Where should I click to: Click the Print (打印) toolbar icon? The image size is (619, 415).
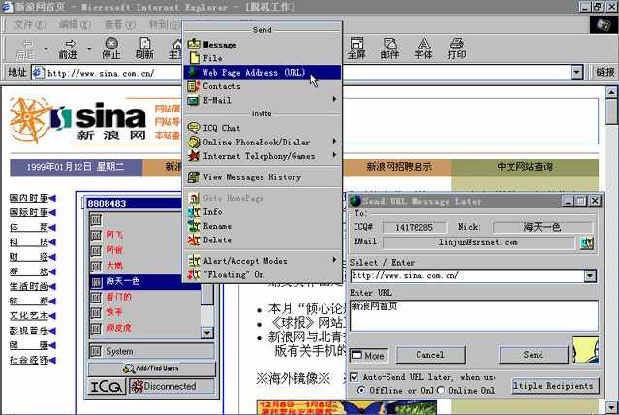(x=456, y=48)
